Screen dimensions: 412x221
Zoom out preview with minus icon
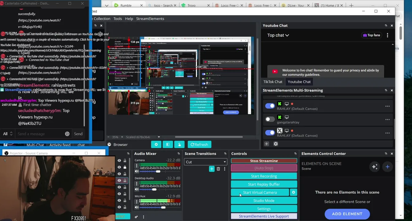tap(109, 137)
